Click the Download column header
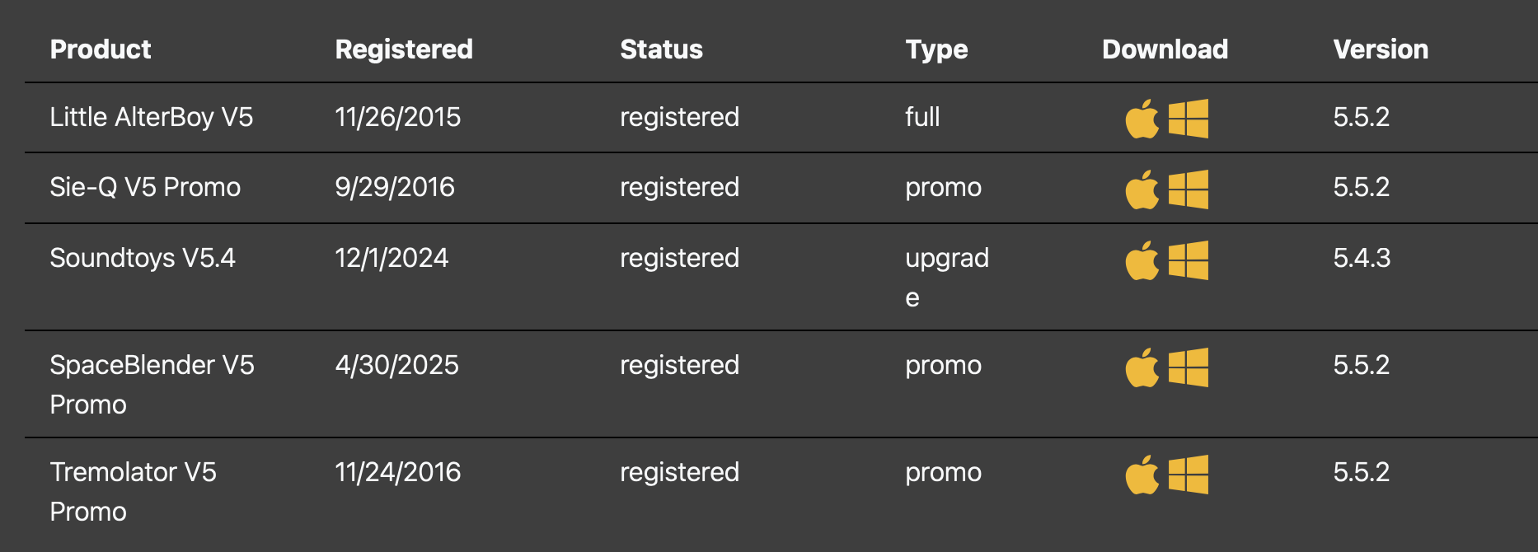Screen dimensions: 1538x552 tap(1165, 49)
